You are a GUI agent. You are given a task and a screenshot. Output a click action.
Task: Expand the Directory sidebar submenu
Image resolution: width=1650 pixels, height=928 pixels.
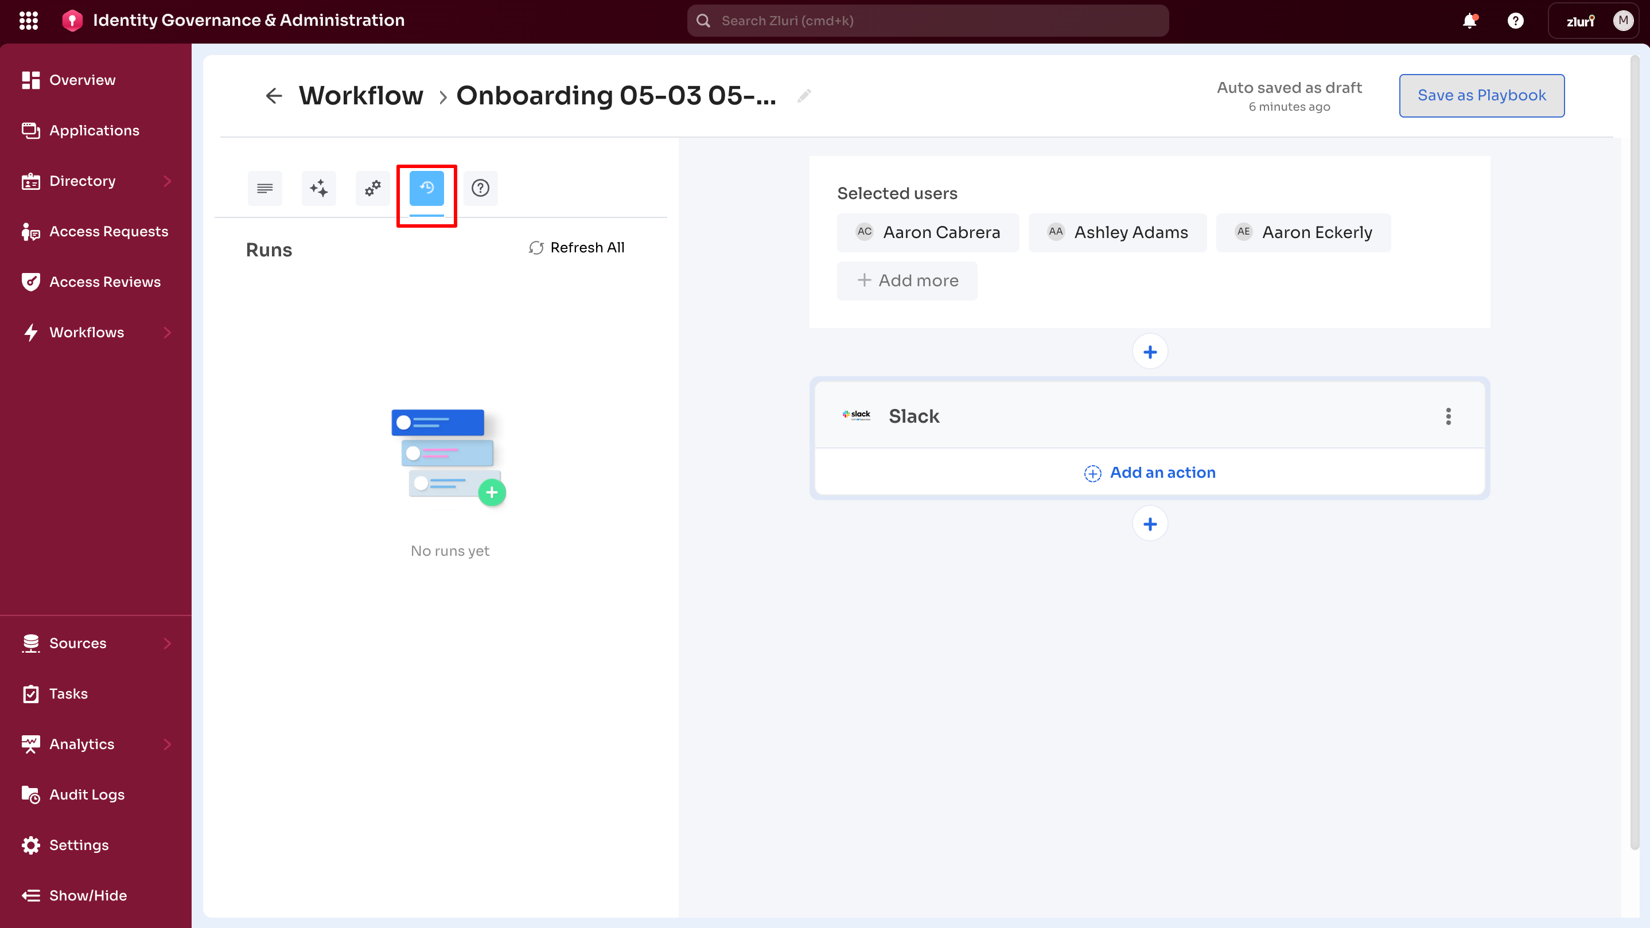(x=167, y=181)
